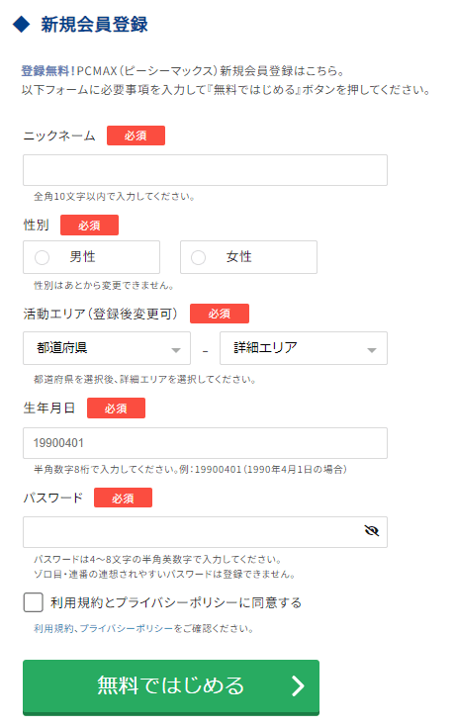Open the 詳細エリア dropdown
This screenshot has width=455, height=727.
pos(304,348)
